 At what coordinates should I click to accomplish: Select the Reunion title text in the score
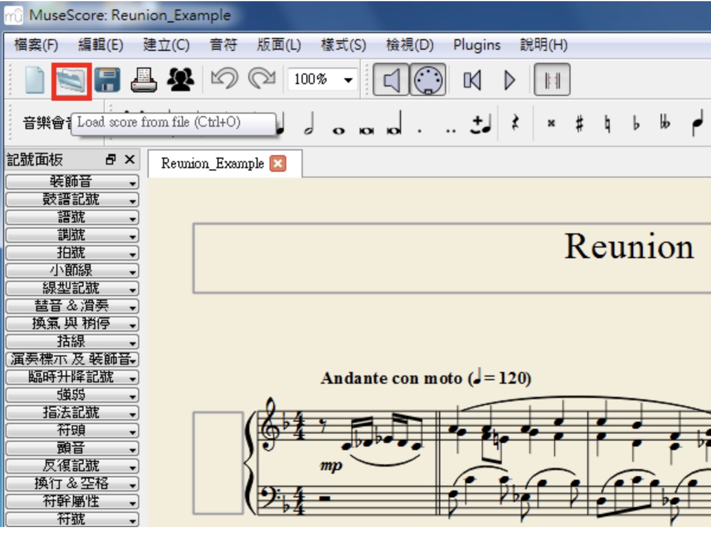tap(629, 246)
